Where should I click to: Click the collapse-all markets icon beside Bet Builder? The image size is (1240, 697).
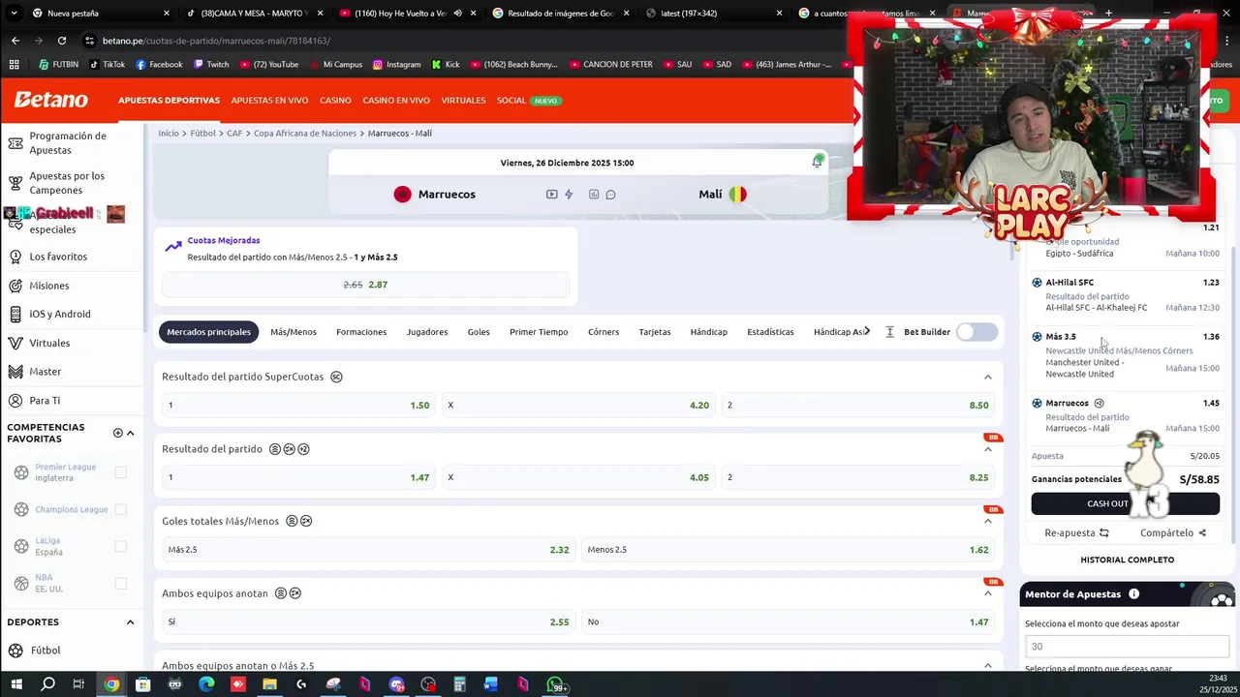point(889,332)
